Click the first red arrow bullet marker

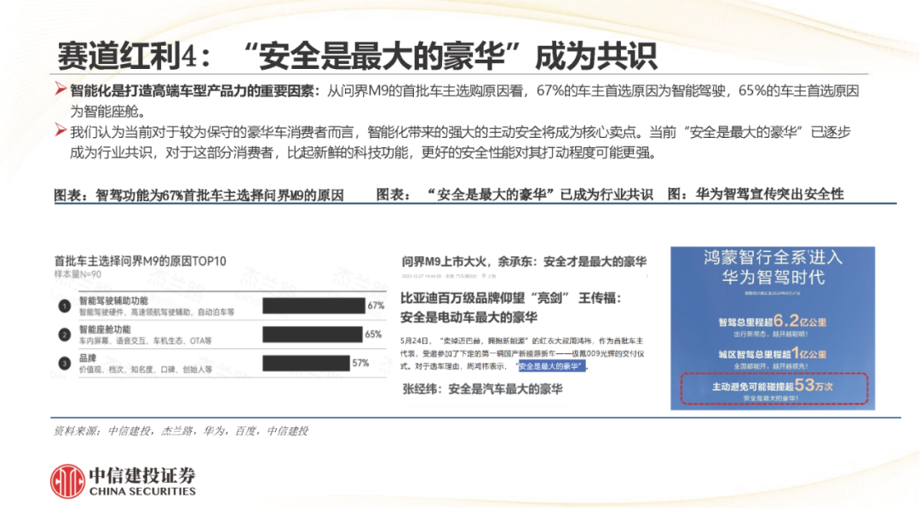click(x=60, y=89)
